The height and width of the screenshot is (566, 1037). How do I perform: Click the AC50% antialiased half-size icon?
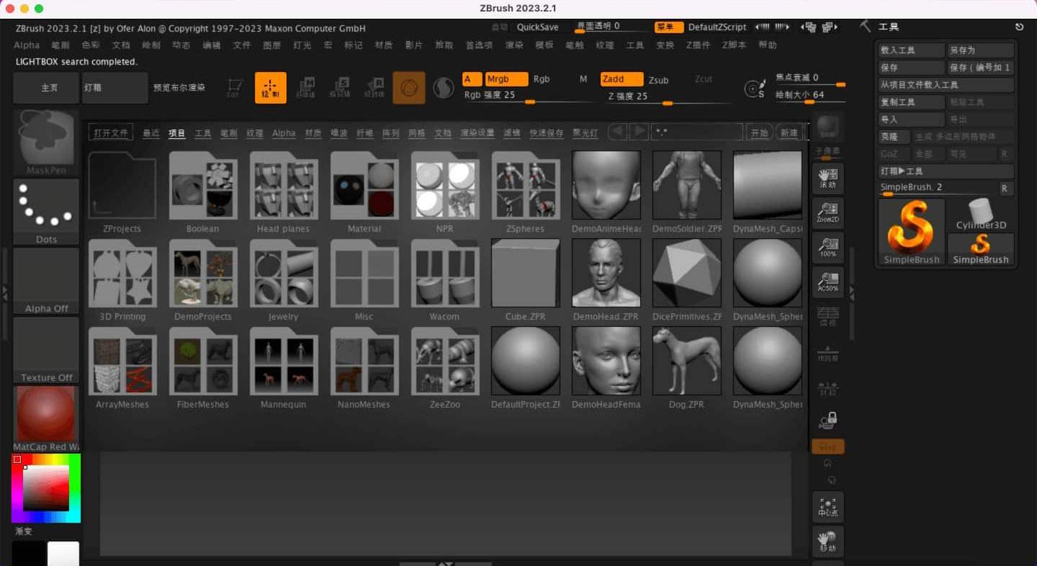[827, 282]
